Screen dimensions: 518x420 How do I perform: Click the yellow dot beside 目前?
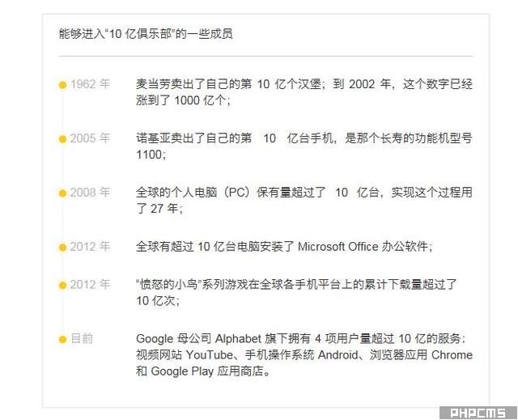click(62, 339)
